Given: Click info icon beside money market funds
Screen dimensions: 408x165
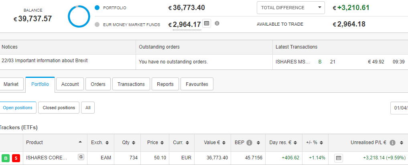Looking at the screenshot, I should tap(217, 23).
